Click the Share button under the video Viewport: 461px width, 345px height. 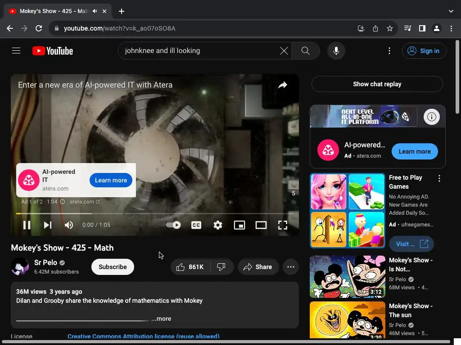(258, 267)
